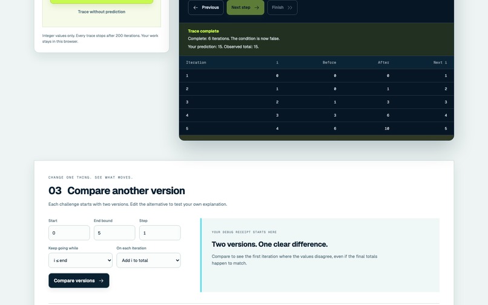Click the Compare versions button

[79, 281]
